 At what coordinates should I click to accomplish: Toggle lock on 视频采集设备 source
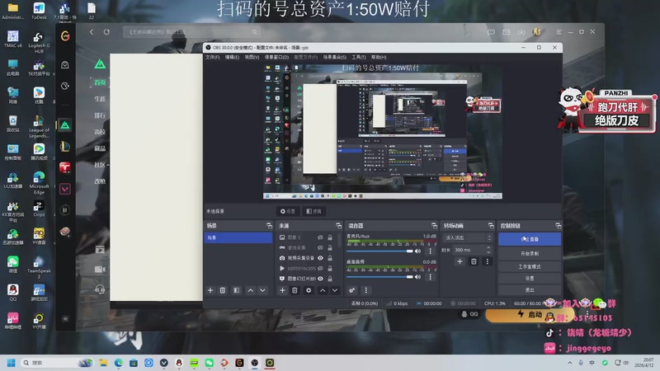coord(330,258)
